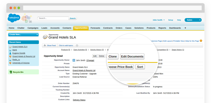
Task: Click the Edit Layout link
Action: [x=168, y=41]
